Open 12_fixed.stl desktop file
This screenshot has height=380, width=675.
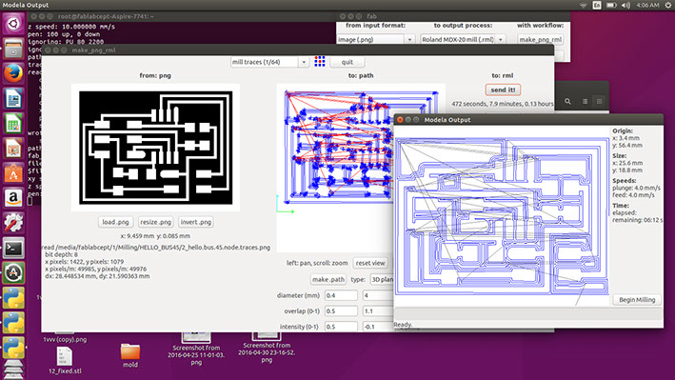coord(65,361)
